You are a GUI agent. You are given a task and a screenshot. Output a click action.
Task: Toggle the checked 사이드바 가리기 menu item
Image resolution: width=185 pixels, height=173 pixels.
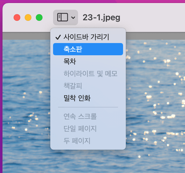(88, 37)
